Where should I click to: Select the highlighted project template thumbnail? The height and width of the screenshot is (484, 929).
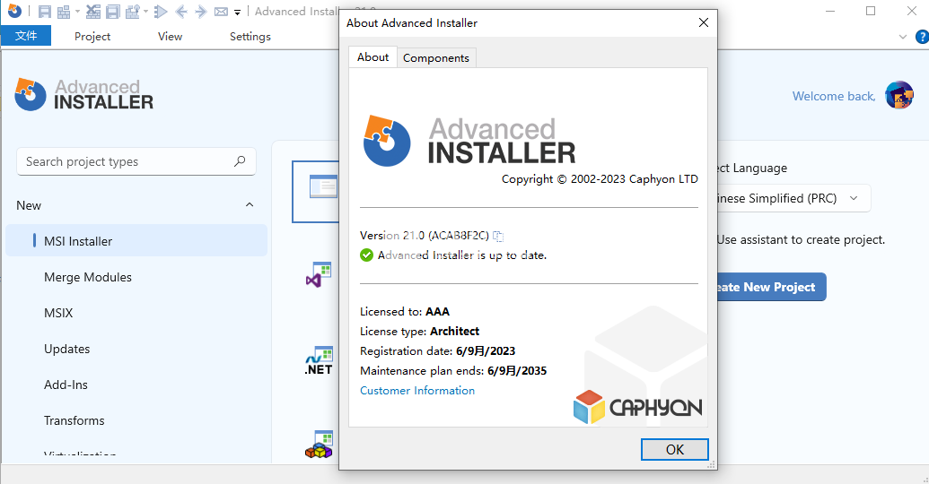(315, 191)
